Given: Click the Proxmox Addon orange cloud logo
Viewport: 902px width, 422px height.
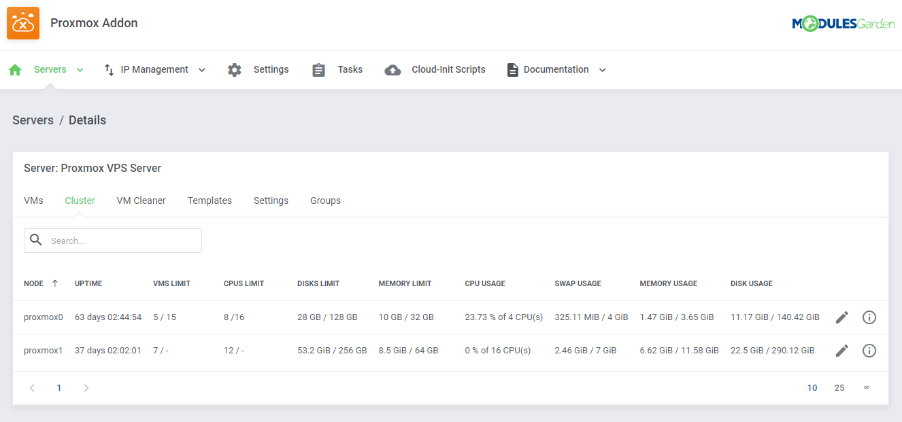Looking at the screenshot, I should pyautogui.click(x=23, y=23).
